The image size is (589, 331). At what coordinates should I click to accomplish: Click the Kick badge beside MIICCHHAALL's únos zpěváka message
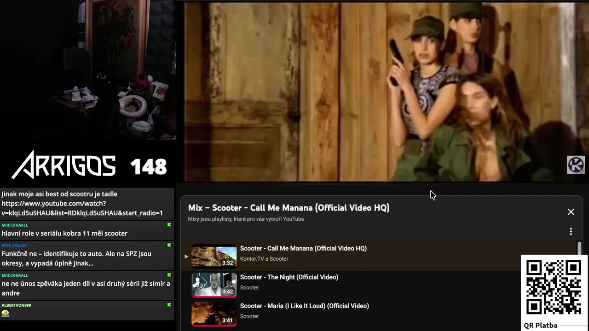[x=169, y=275]
